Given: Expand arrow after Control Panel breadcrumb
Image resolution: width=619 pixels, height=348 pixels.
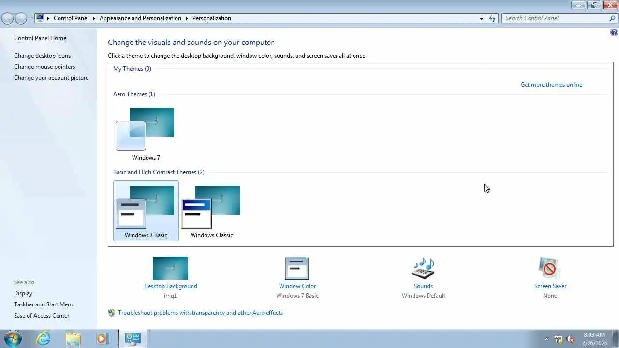Looking at the screenshot, I should point(94,18).
